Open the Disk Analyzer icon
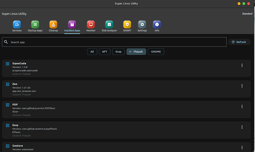 coord(109,24)
